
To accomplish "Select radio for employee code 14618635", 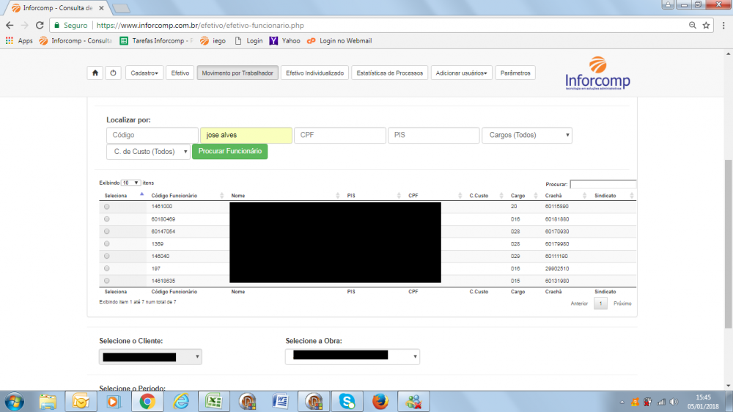I will coord(106,281).
